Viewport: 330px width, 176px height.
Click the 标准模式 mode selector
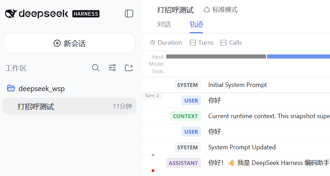tap(220, 10)
